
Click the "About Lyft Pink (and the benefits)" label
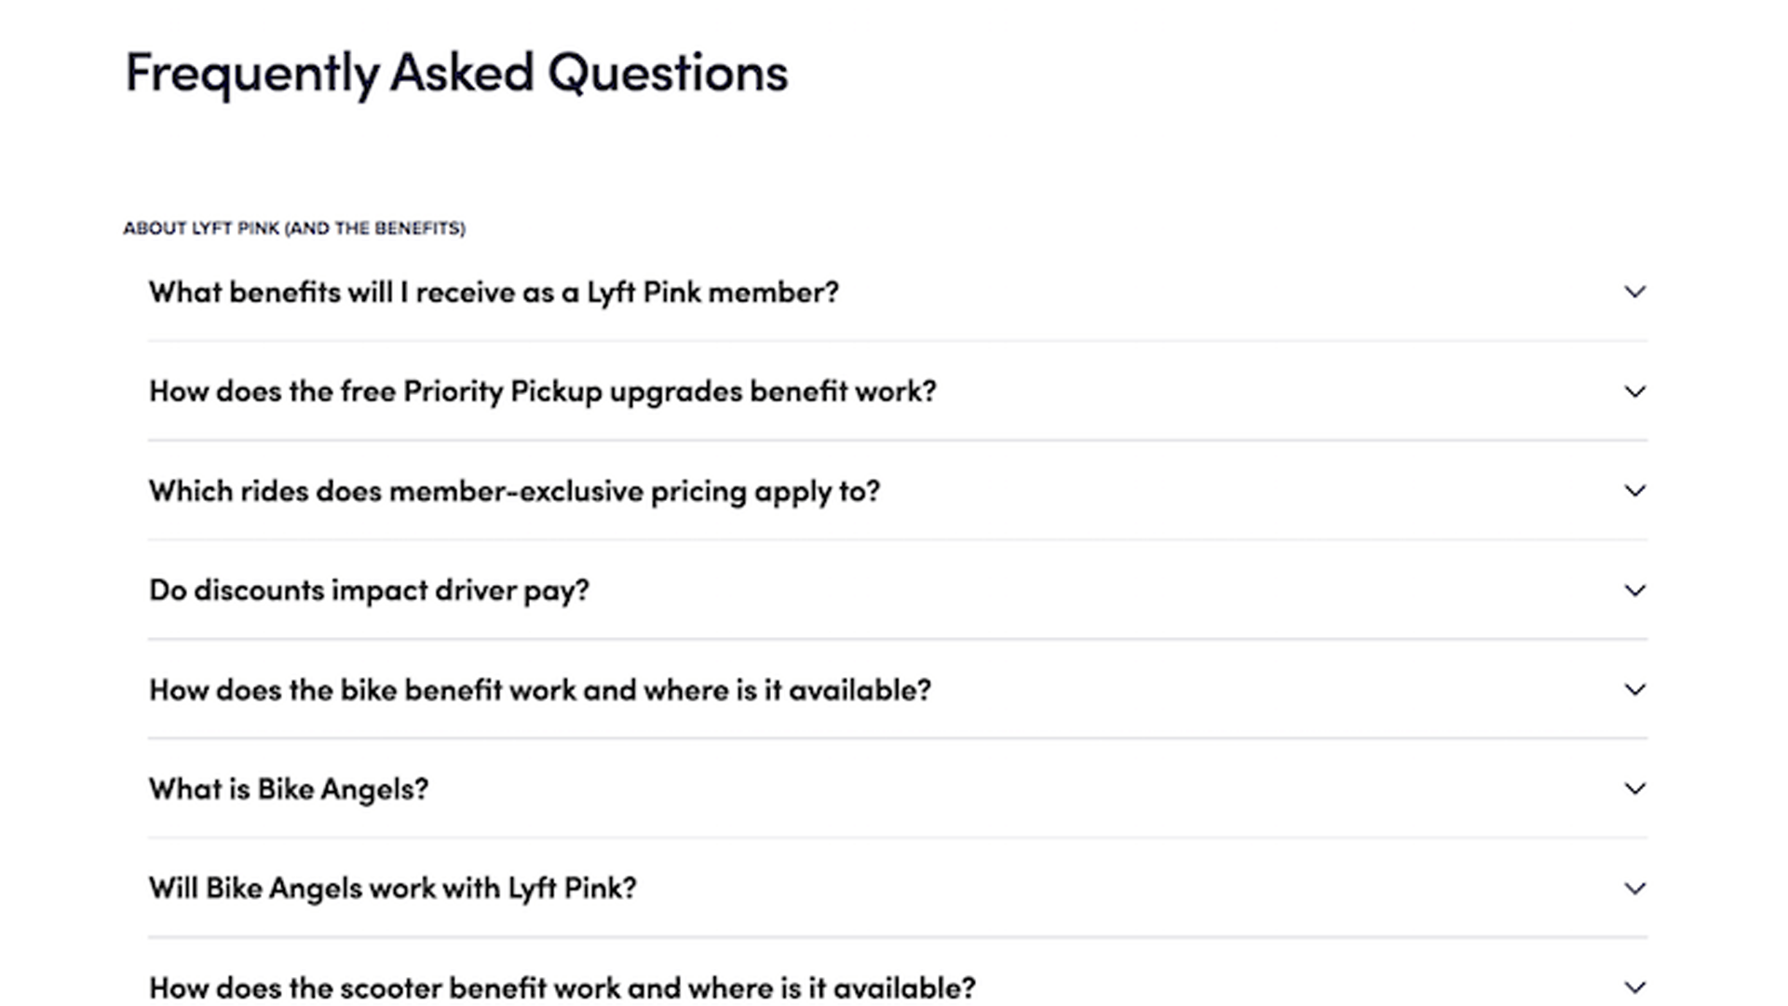point(294,228)
